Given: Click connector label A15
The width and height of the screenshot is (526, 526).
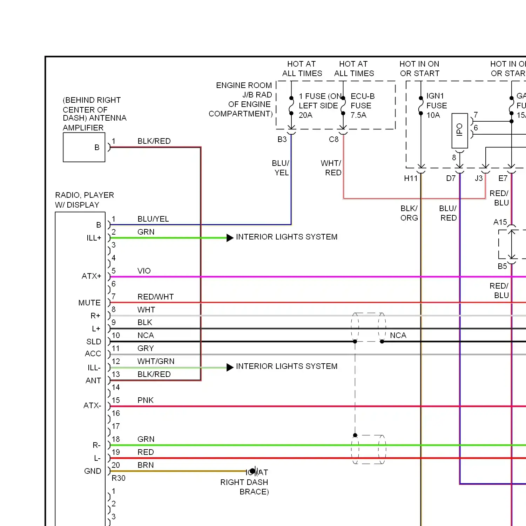Looking at the screenshot, I should pyautogui.click(x=500, y=222).
